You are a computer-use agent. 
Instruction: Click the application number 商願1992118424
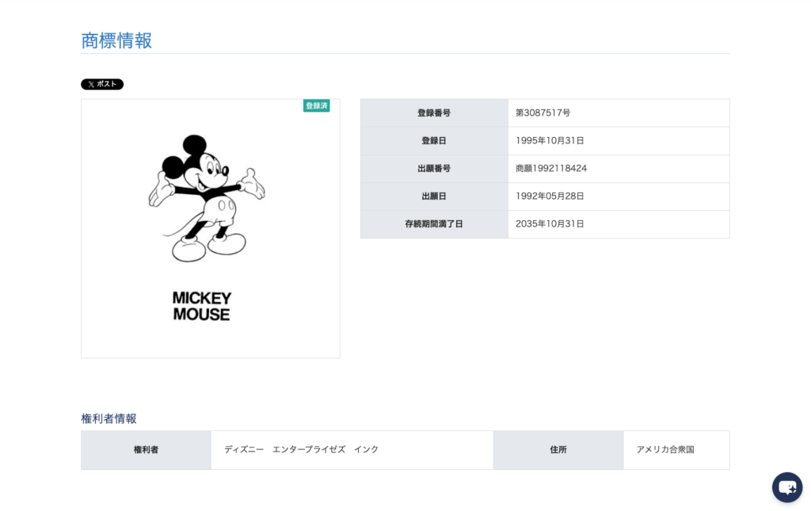click(x=551, y=169)
